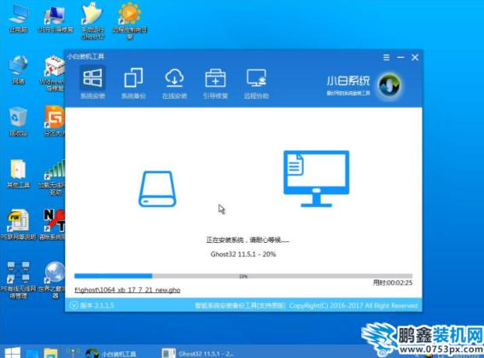Open the Windows Start button
The image size is (484, 358).
[13, 353]
